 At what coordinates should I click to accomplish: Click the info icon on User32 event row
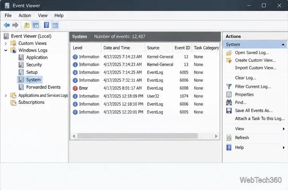tap(75, 96)
